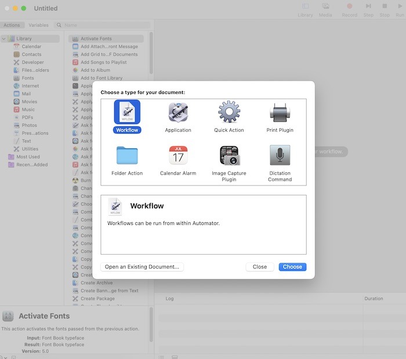The height and width of the screenshot is (359, 406).
Task: Select Photos category in library
Action: [x=29, y=125]
